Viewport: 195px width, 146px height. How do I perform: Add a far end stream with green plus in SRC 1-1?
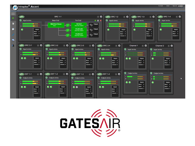[95, 20]
